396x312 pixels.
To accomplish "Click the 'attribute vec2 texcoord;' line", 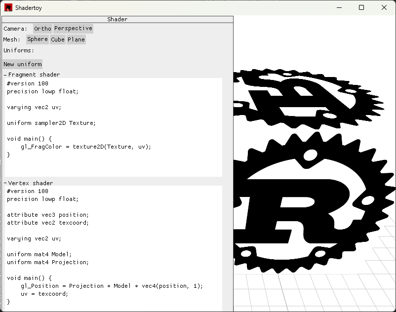I will (48, 223).
